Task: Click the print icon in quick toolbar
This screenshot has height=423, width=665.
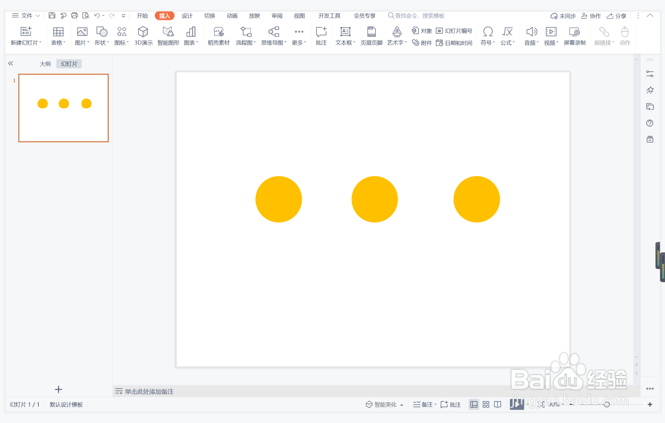Action: 74,15
